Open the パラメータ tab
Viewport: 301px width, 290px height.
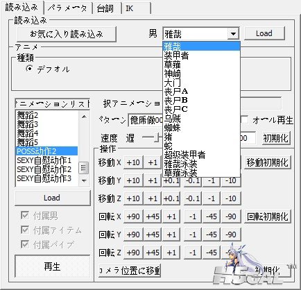coord(67,9)
